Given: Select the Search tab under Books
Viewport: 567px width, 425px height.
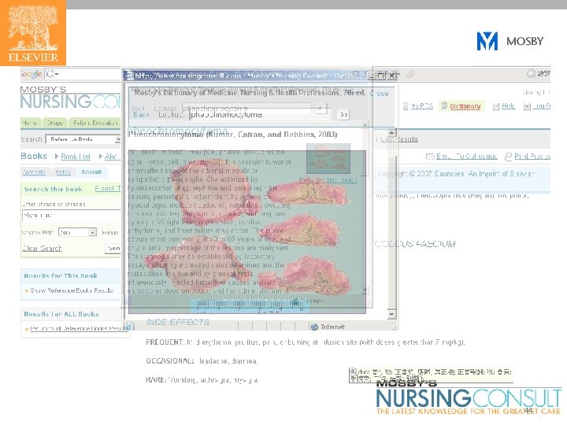Looking at the screenshot, I should [x=91, y=172].
